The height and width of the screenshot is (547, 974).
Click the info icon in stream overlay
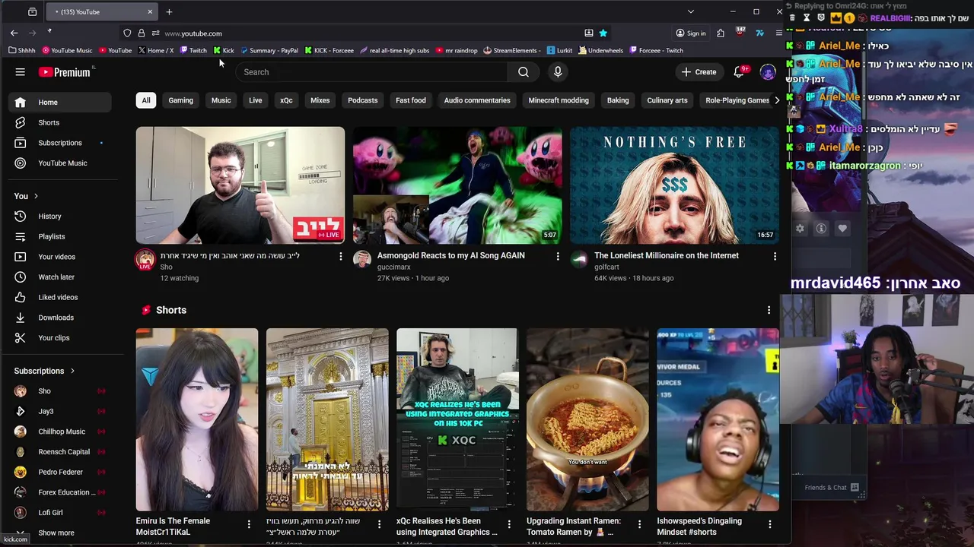(821, 228)
